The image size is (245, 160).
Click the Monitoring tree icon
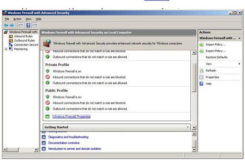(x=11, y=49)
